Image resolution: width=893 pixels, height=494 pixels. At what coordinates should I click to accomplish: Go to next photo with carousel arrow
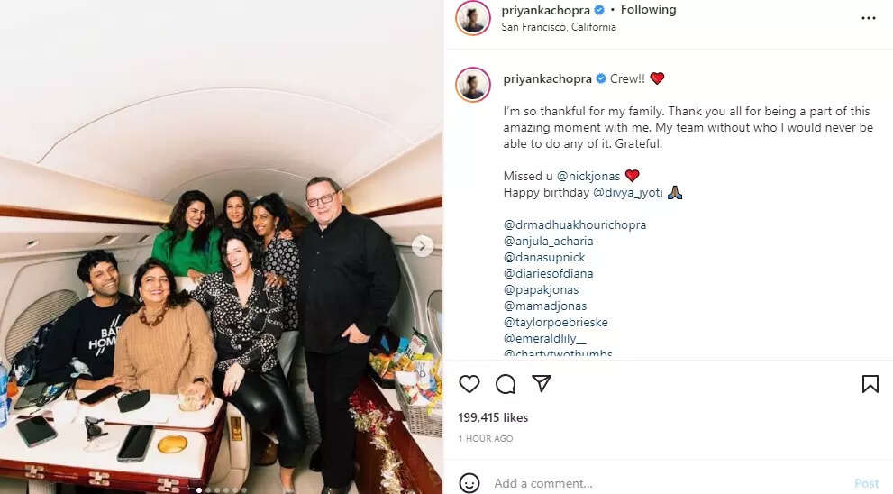pyautogui.click(x=422, y=246)
